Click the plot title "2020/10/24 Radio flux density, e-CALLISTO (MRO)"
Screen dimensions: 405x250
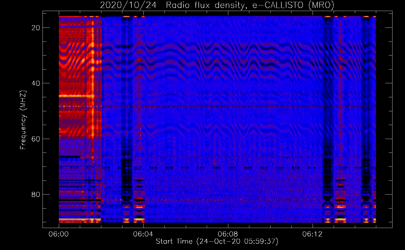pos(217,5)
